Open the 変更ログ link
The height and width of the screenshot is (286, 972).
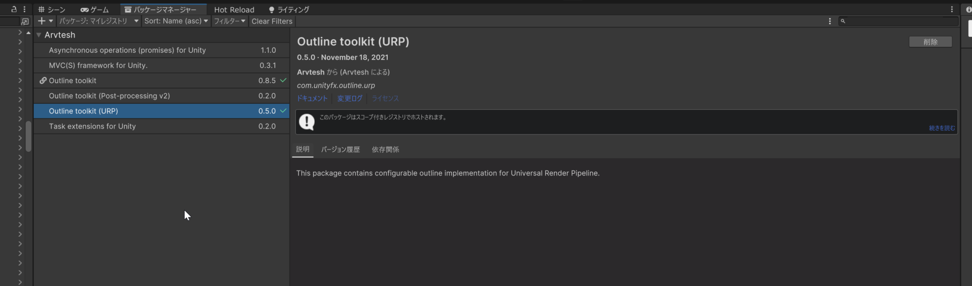tap(350, 98)
